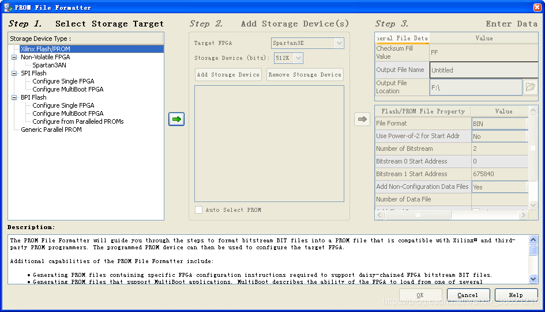Select Configure Single FPGA under BPI Flash

(63, 105)
